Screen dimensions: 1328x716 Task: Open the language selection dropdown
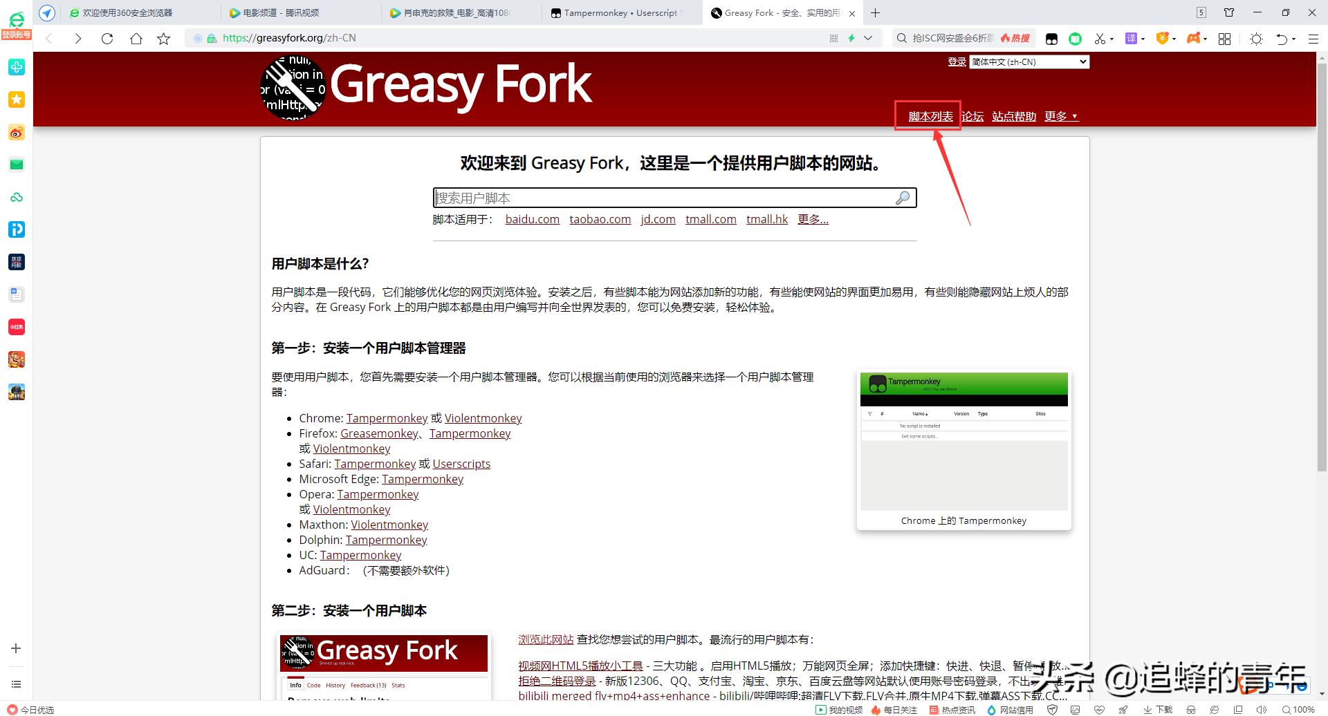click(x=1029, y=62)
